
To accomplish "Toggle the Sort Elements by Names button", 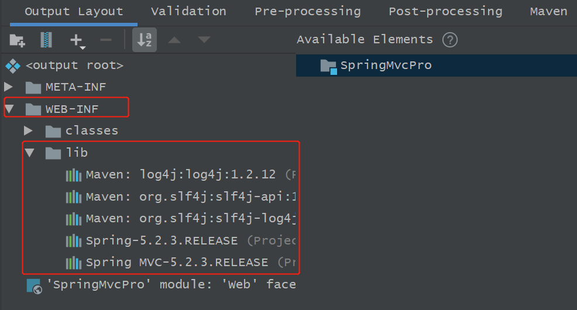I will 144,40.
